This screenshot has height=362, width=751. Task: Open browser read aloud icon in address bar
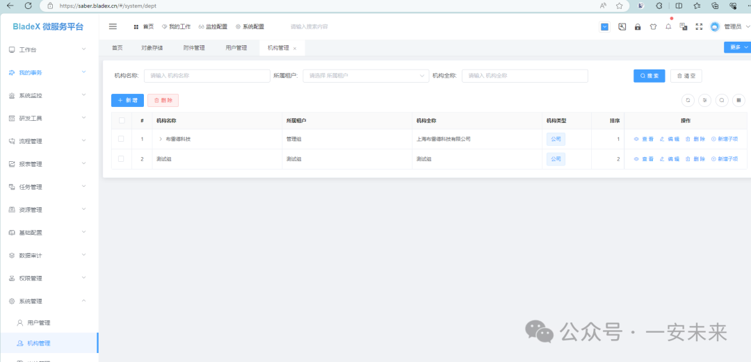pyautogui.click(x=603, y=6)
